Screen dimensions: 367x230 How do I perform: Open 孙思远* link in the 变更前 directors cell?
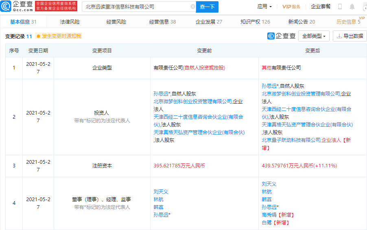pos(162,215)
